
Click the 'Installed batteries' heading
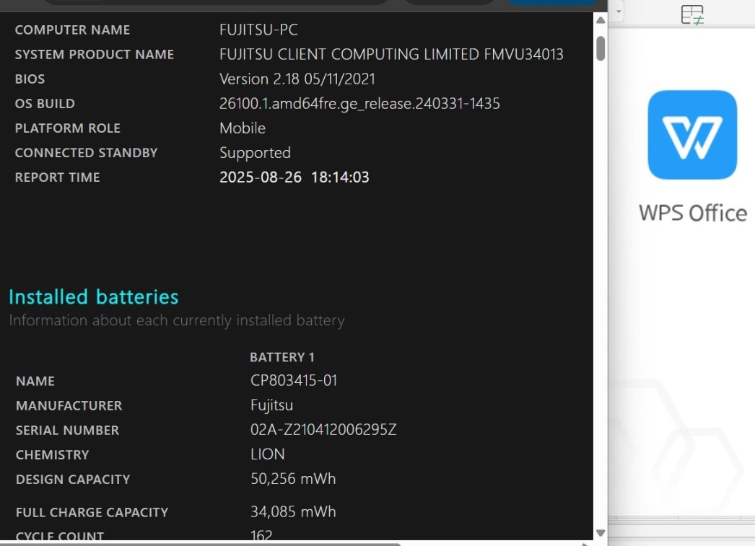pos(93,297)
